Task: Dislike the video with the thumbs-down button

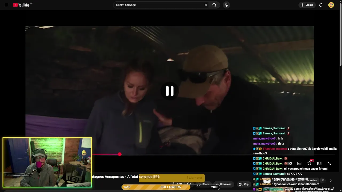Action: point(189,184)
